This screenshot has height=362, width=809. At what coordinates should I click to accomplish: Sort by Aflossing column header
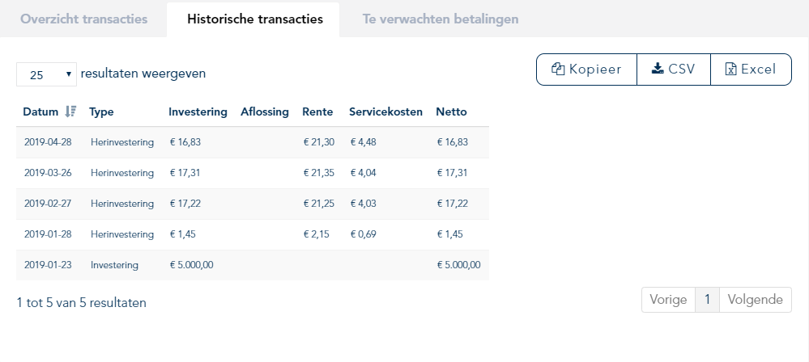[265, 112]
